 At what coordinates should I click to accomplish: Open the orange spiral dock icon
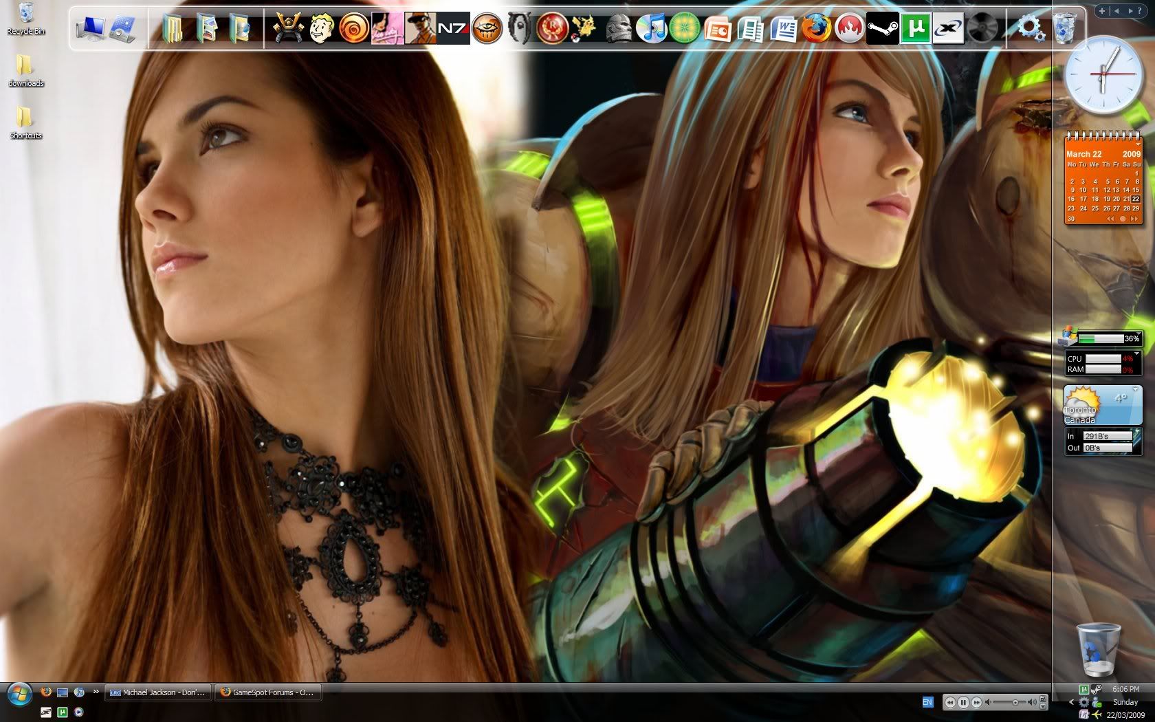tap(354, 28)
